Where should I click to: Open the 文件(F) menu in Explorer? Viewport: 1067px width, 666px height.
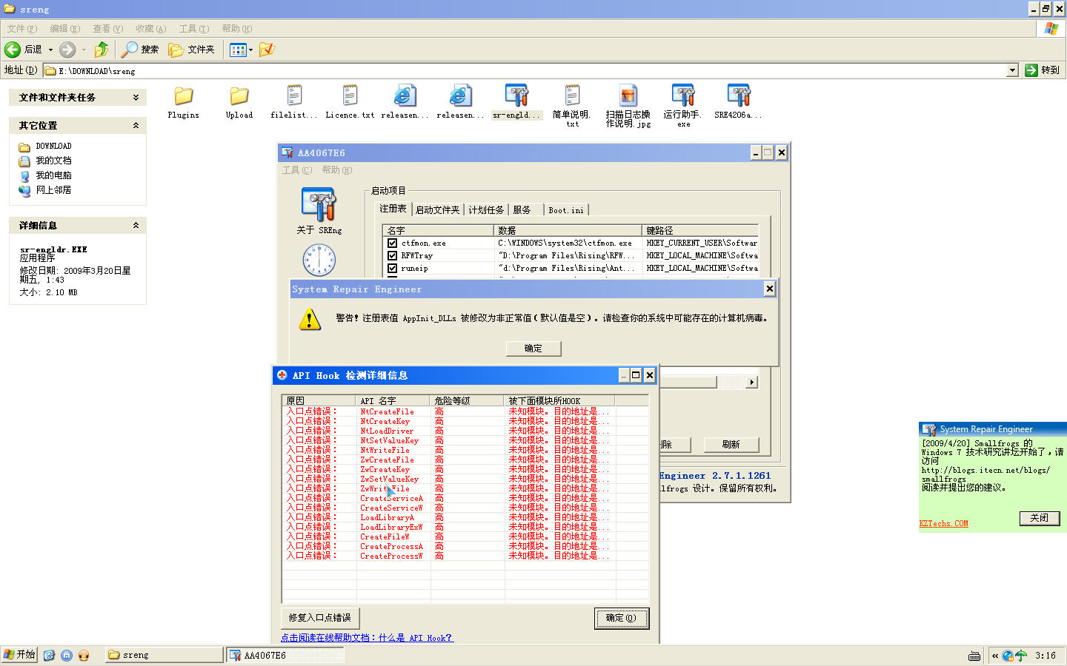[x=21, y=29]
